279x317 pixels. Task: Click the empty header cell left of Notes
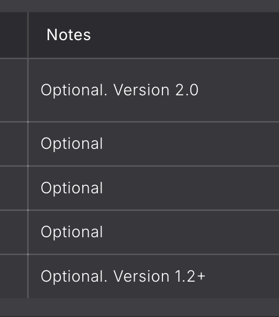[13, 35]
